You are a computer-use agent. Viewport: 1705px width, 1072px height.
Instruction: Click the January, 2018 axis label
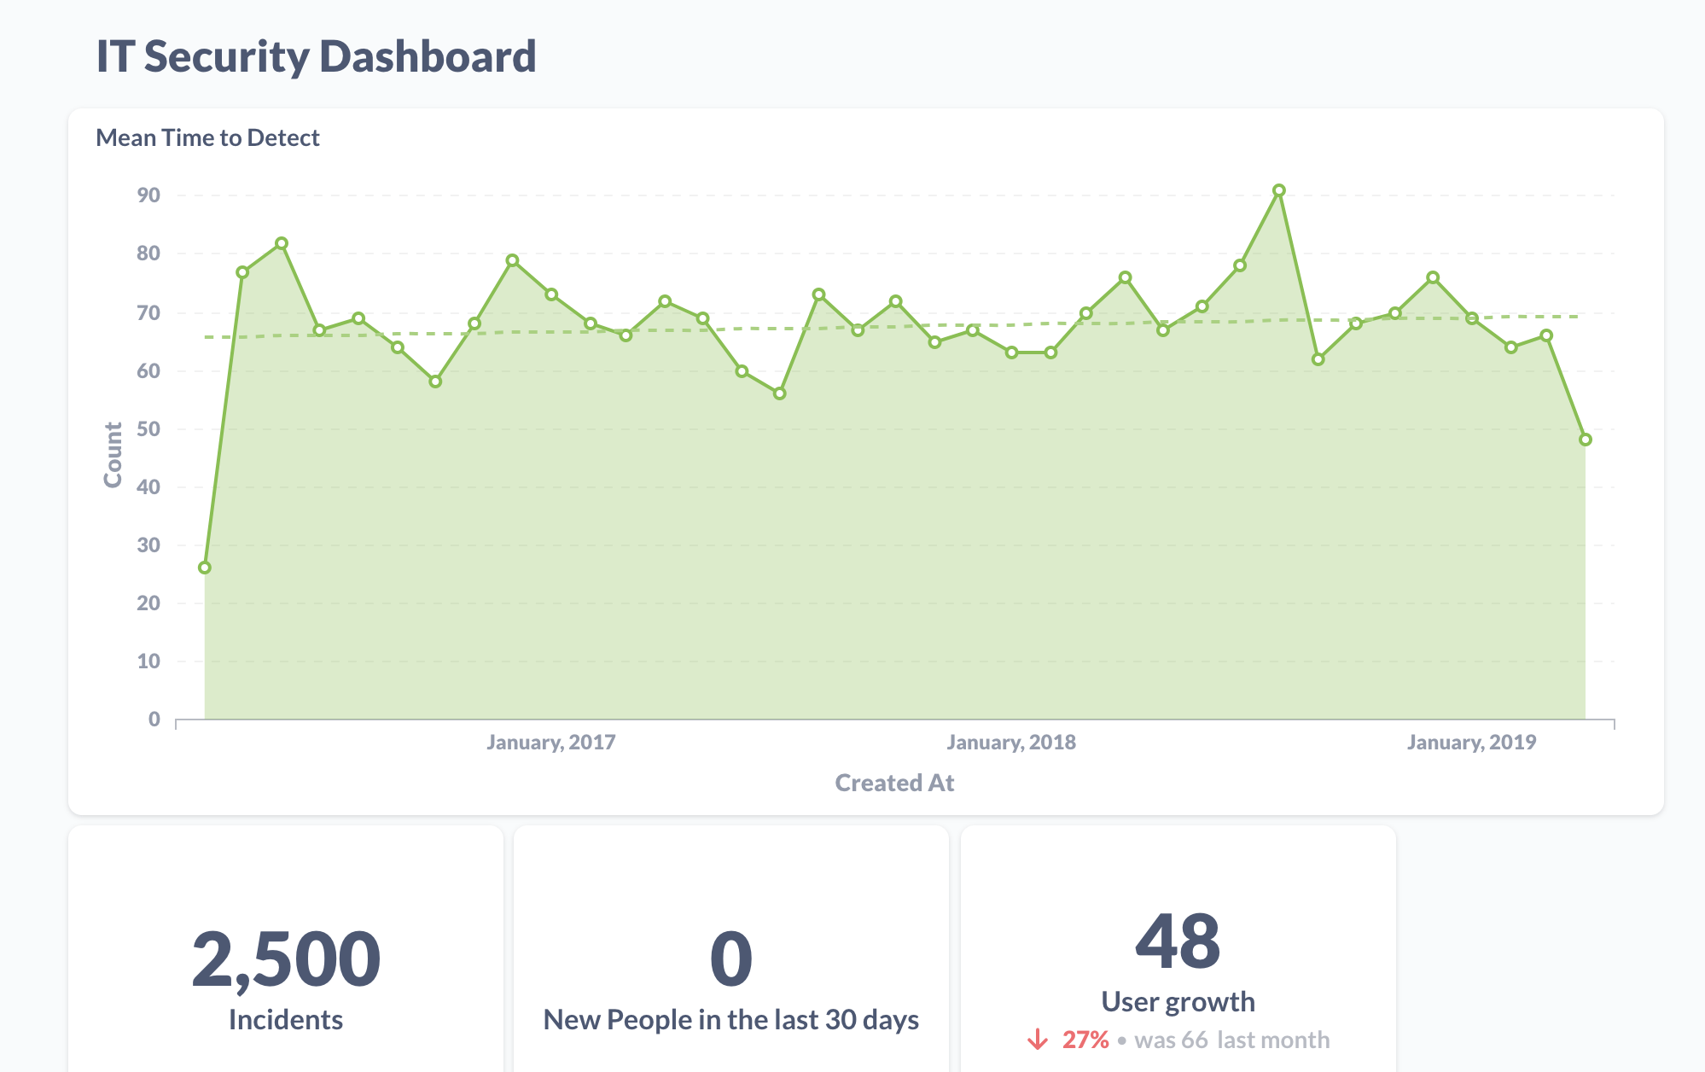coord(1011,743)
